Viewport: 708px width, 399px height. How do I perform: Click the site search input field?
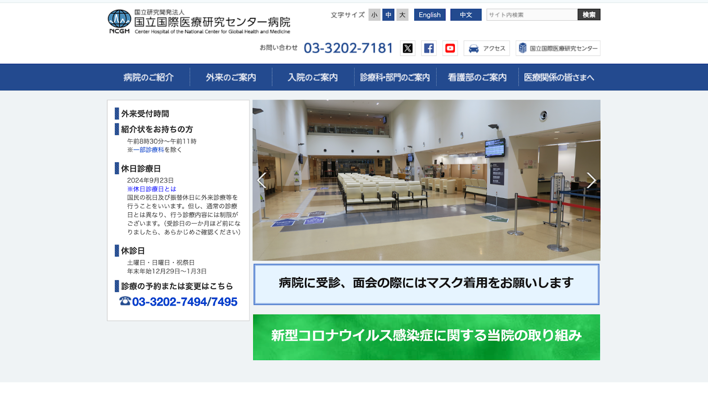[x=531, y=15]
